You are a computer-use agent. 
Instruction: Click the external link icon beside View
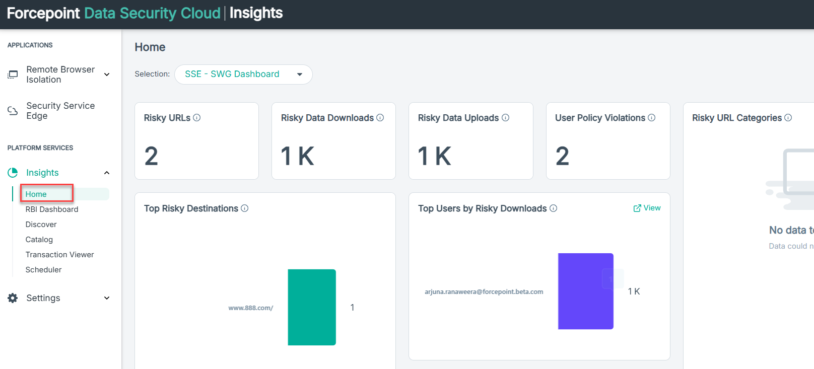[x=637, y=208]
